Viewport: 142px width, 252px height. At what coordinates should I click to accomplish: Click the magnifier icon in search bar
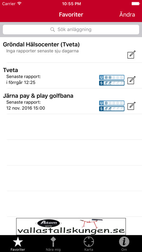53,30
